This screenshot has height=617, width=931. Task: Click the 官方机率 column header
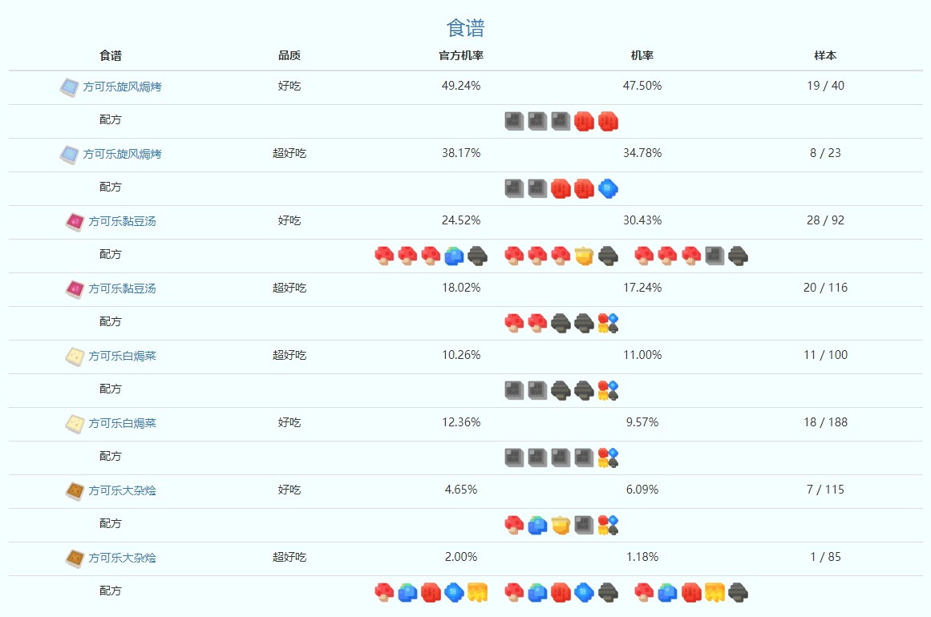coord(461,56)
